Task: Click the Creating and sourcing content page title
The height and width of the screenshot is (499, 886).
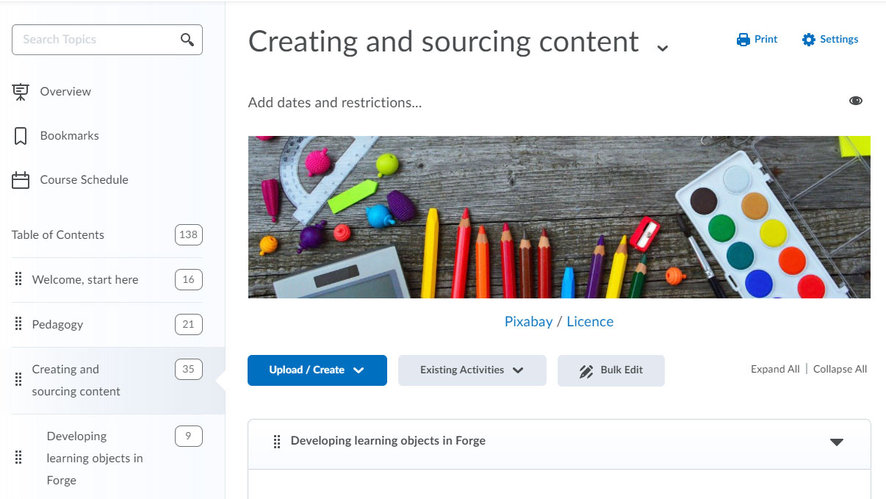Action: [x=444, y=42]
